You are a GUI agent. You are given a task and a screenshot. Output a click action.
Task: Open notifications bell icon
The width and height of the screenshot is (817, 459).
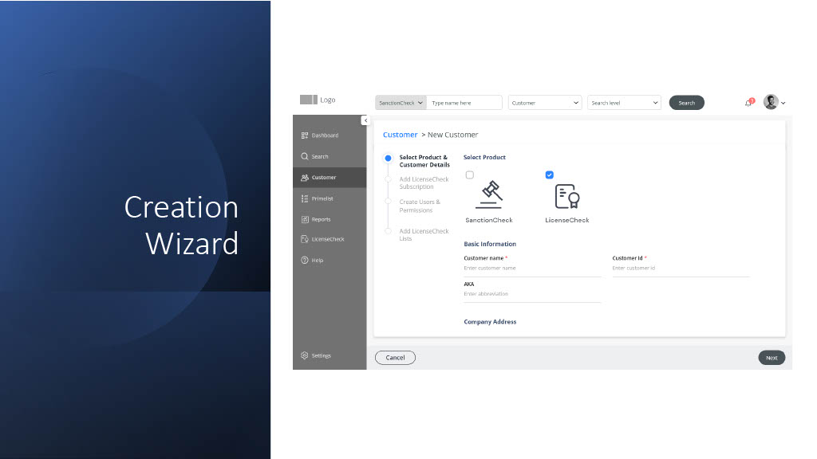pyautogui.click(x=748, y=103)
